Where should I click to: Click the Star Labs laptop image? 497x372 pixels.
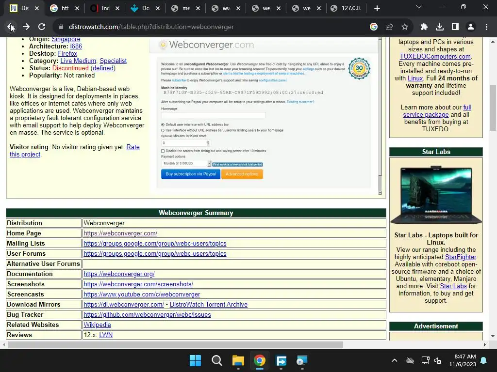tap(436, 195)
